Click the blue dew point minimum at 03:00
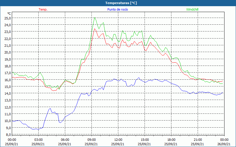 pos(38,130)
